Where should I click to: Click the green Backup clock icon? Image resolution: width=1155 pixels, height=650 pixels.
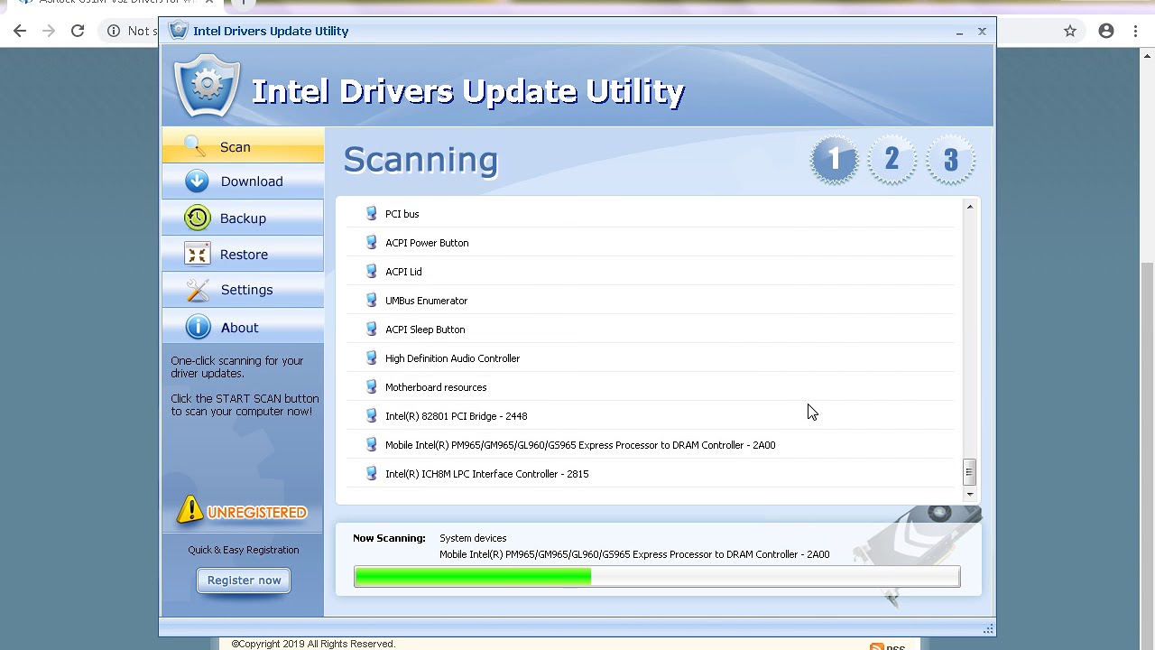point(197,218)
